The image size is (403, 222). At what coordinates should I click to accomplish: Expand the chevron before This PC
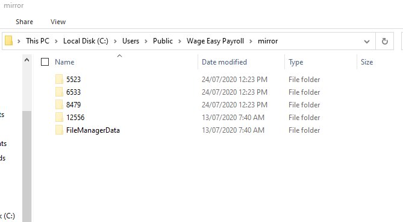click(19, 41)
